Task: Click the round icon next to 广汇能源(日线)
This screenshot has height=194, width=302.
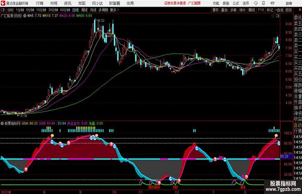Action: click(25, 16)
